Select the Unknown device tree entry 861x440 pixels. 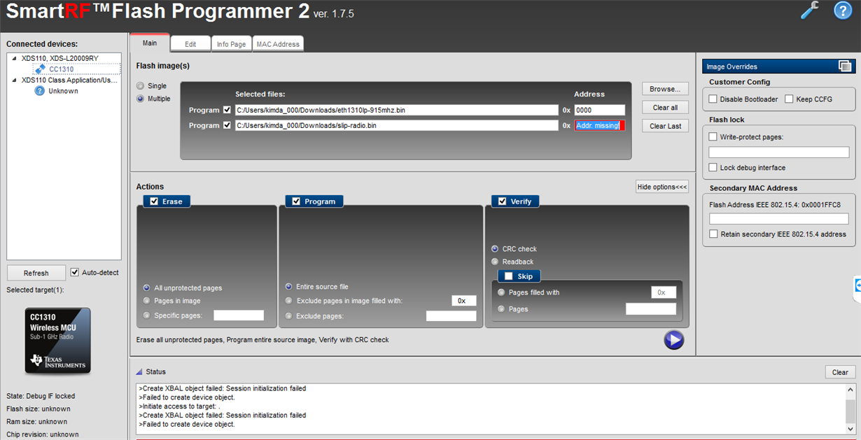(x=63, y=91)
